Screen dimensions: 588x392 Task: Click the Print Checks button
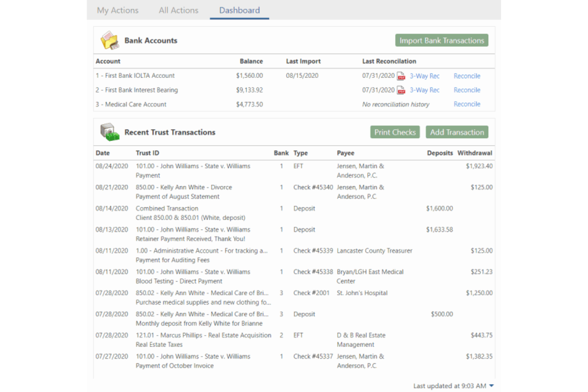click(x=395, y=132)
